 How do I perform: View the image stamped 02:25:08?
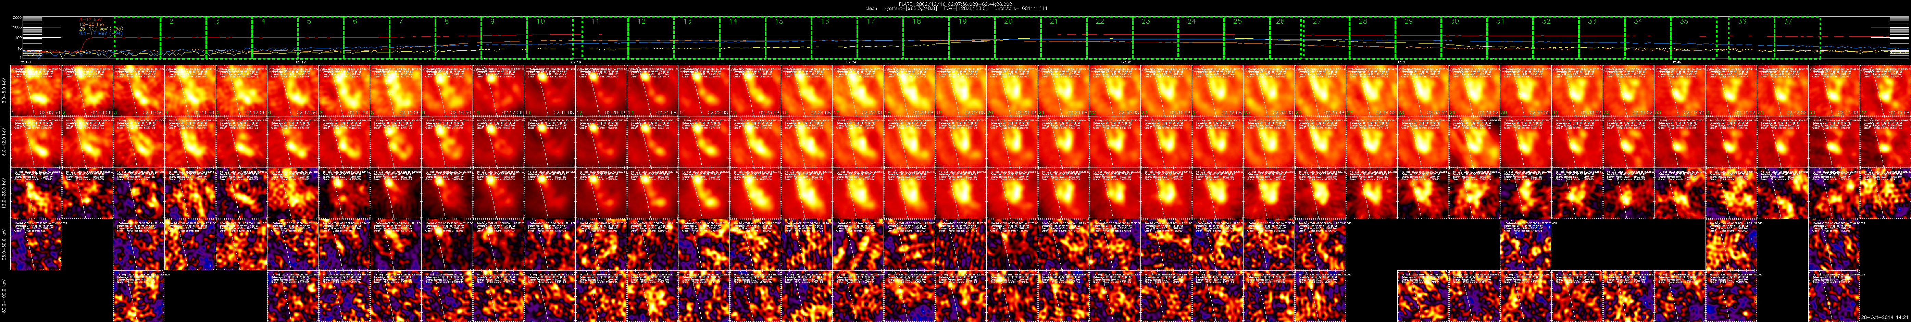pyautogui.click(x=859, y=91)
